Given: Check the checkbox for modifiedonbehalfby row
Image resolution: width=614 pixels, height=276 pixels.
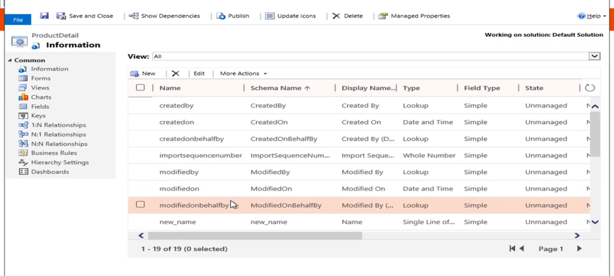Looking at the screenshot, I should pyautogui.click(x=140, y=205).
